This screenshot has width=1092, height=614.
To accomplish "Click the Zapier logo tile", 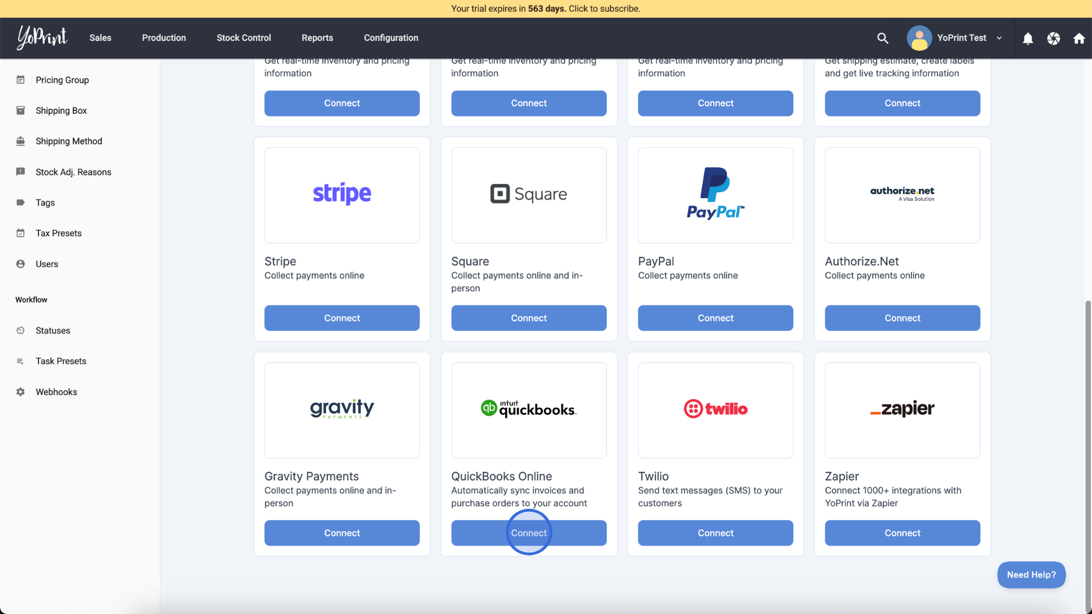I will 903,410.
